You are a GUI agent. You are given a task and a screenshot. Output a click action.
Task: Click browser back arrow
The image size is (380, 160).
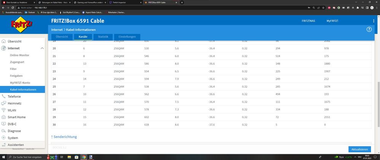click(3, 8)
